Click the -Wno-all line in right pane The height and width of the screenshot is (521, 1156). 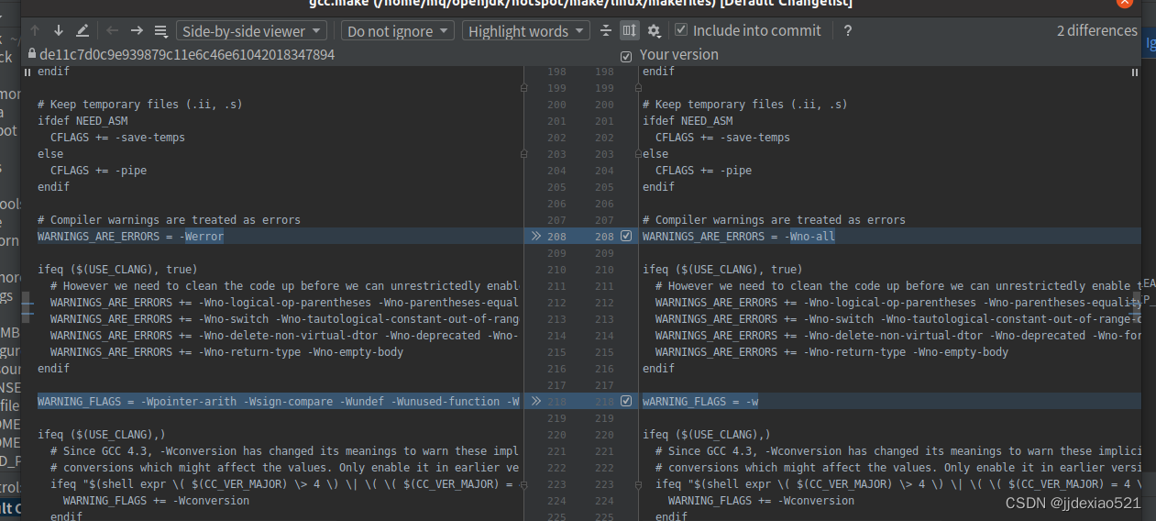739,236
